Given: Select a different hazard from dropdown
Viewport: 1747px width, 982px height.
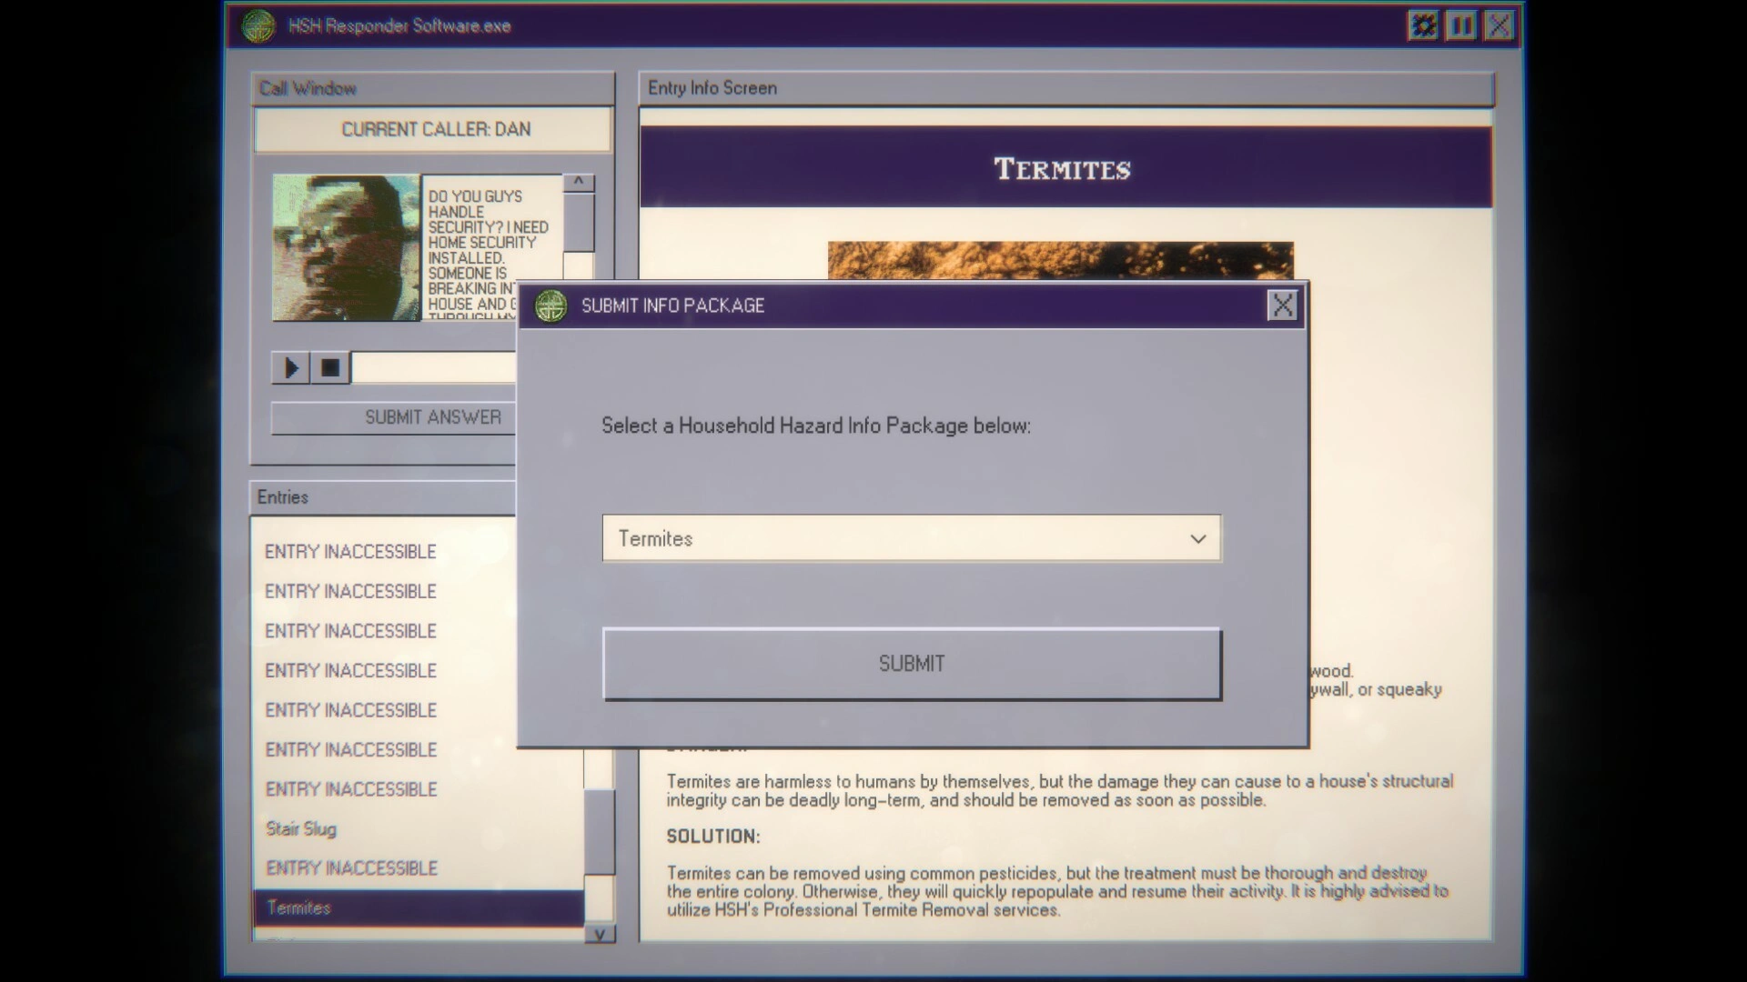Looking at the screenshot, I should click(911, 538).
